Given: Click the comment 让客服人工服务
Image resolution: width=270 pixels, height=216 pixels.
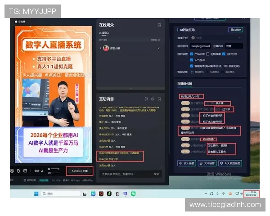Looking at the screenshot, I should click(217, 152).
